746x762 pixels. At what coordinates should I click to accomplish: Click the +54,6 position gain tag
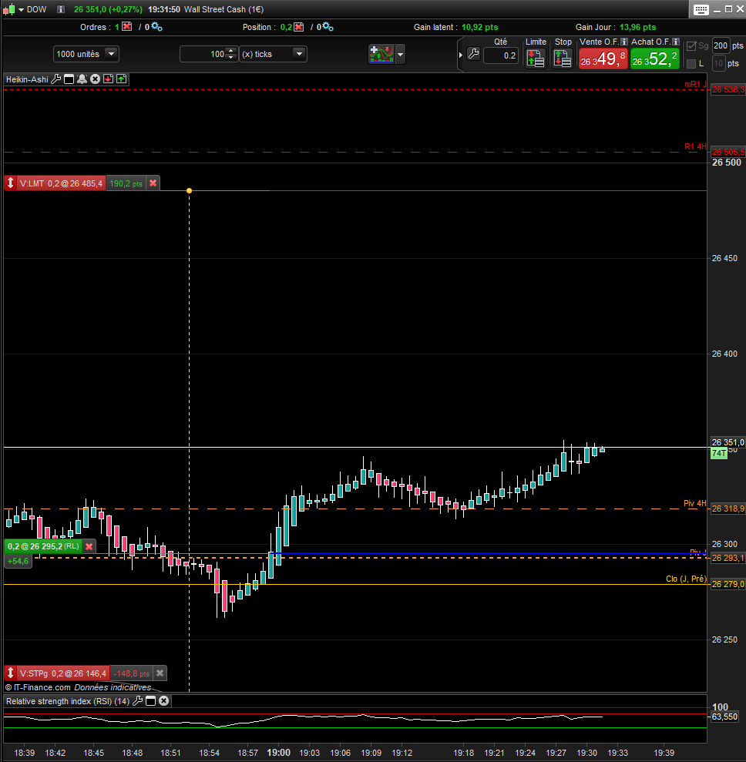(x=18, y=561)
